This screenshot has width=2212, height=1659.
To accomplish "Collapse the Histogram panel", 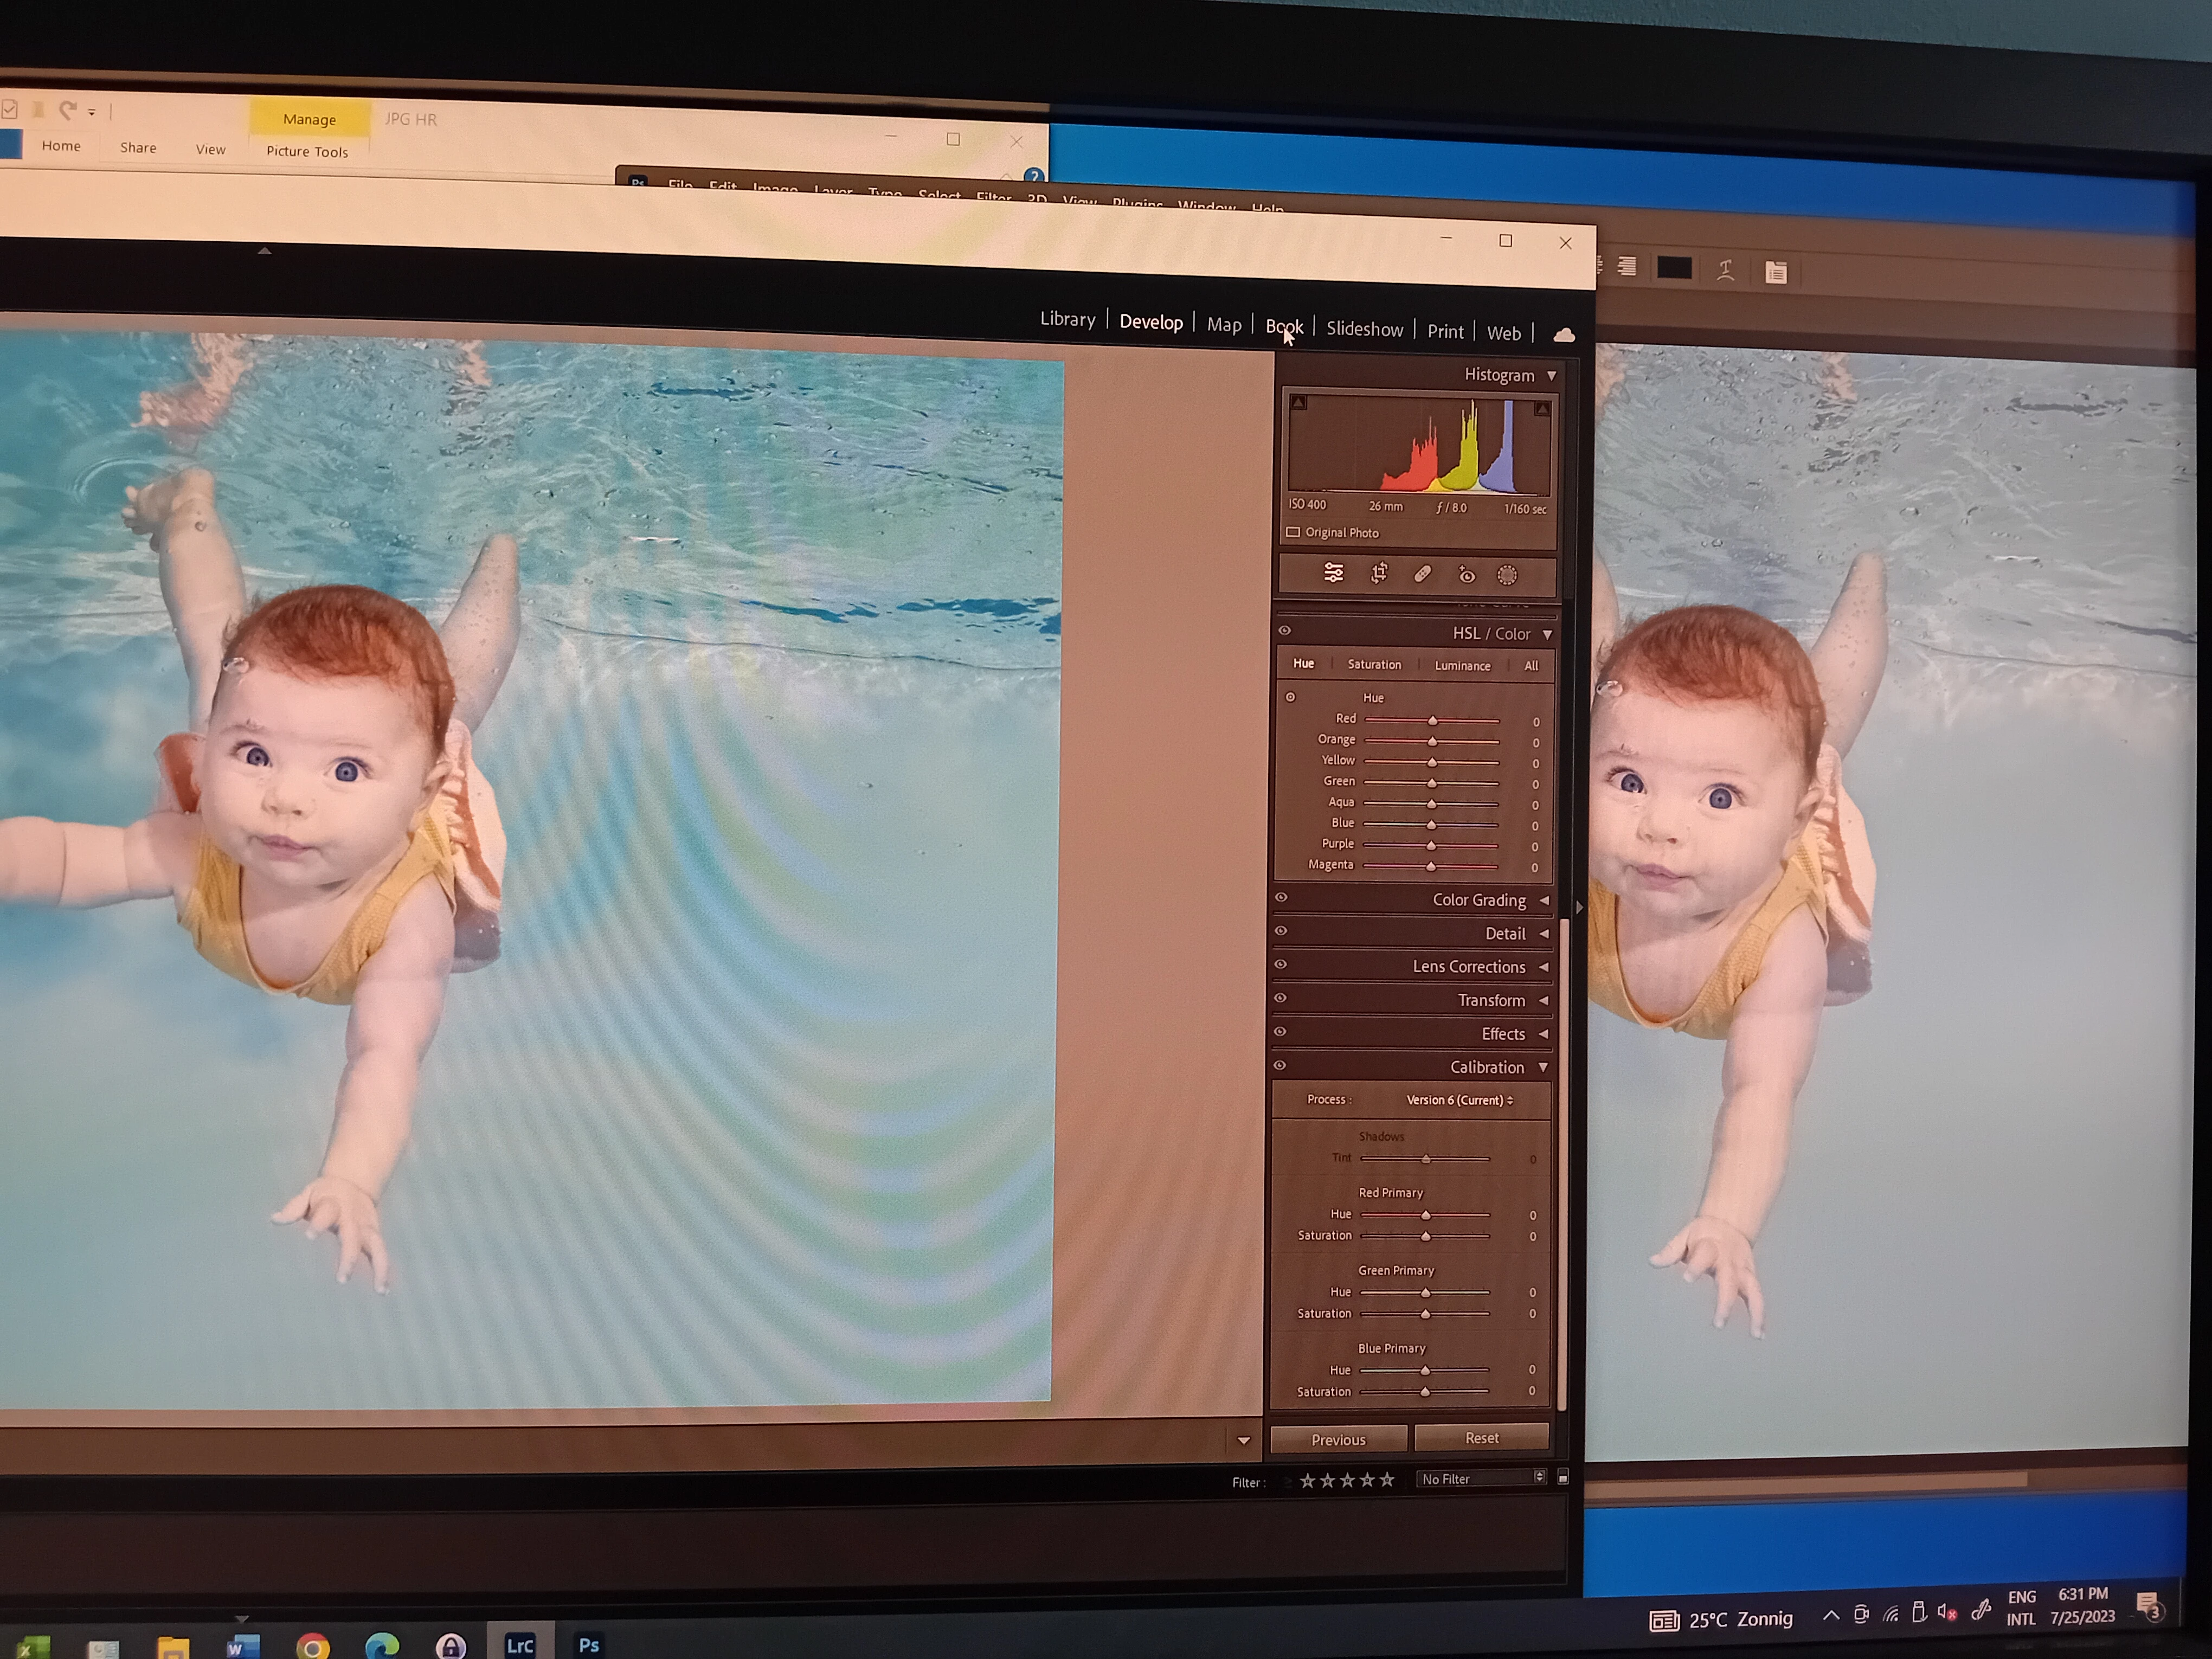I will click(x=1552, y=376).
